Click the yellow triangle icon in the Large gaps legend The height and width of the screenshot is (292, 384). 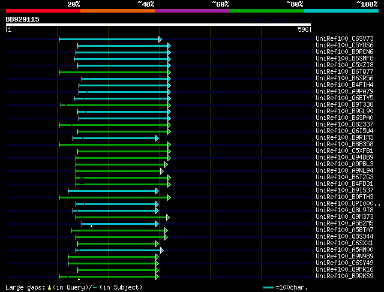(49, 288)
